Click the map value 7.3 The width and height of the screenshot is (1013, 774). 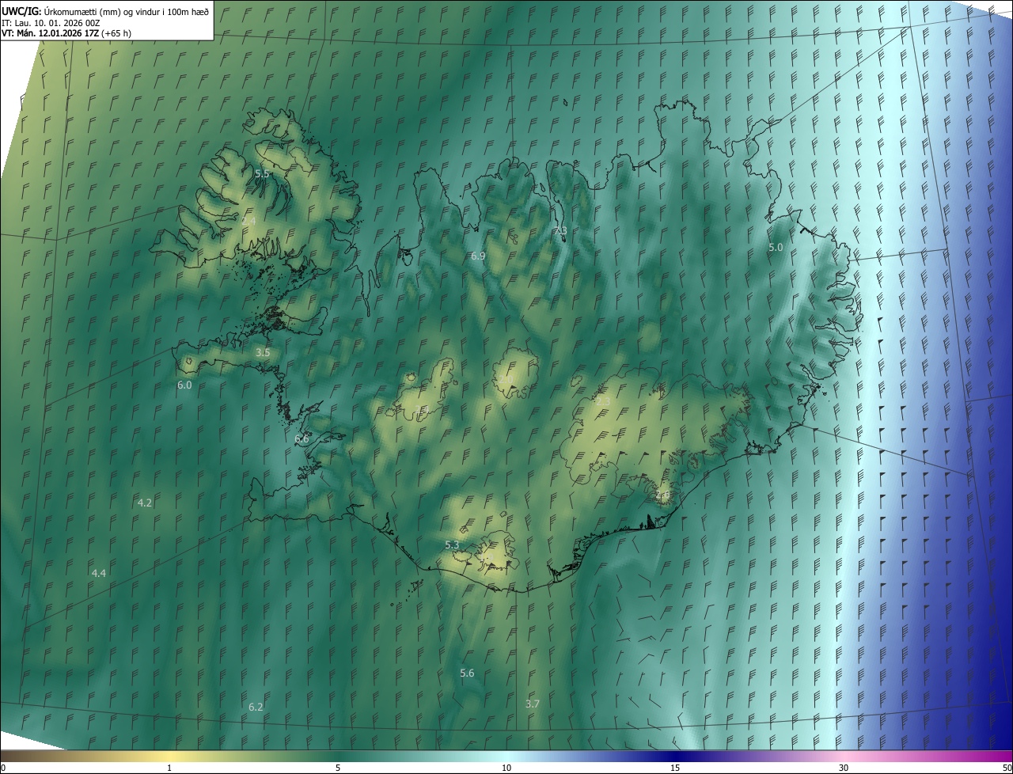[x=560, y=231]
